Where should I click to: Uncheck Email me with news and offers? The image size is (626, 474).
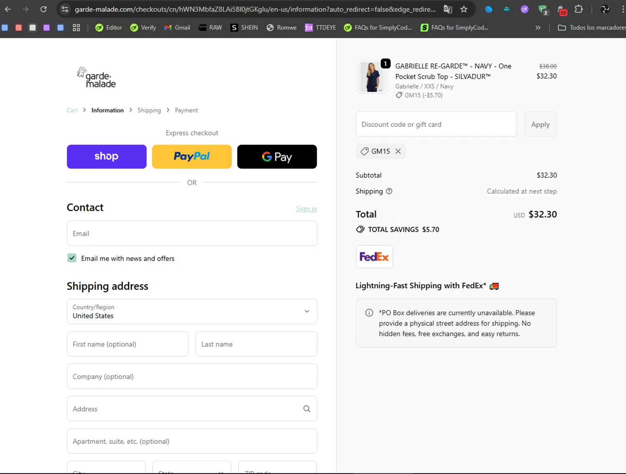click(72, 258)
